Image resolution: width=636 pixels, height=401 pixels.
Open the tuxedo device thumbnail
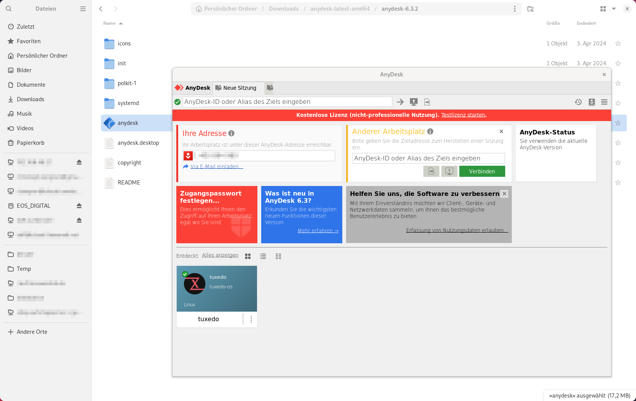(217, 289)
